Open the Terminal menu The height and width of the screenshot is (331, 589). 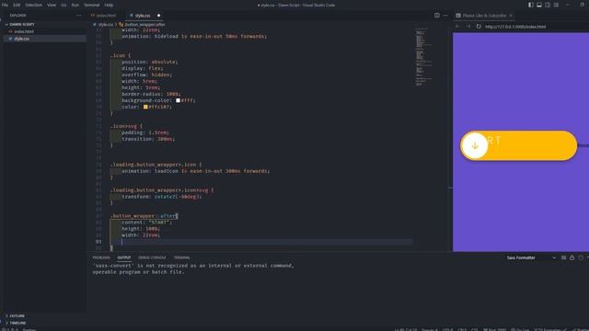[92, 5]
